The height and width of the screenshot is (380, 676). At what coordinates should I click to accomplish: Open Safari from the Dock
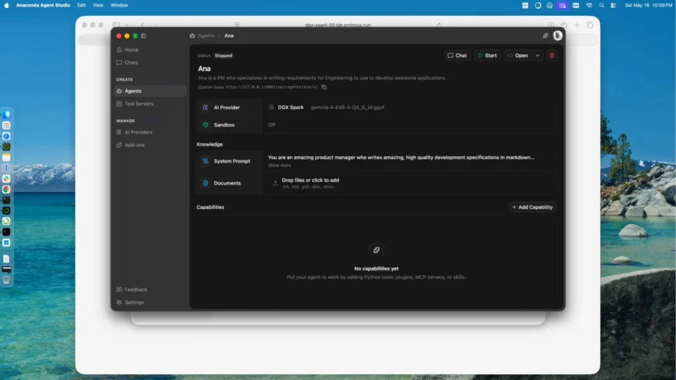[x=7, y=136]
